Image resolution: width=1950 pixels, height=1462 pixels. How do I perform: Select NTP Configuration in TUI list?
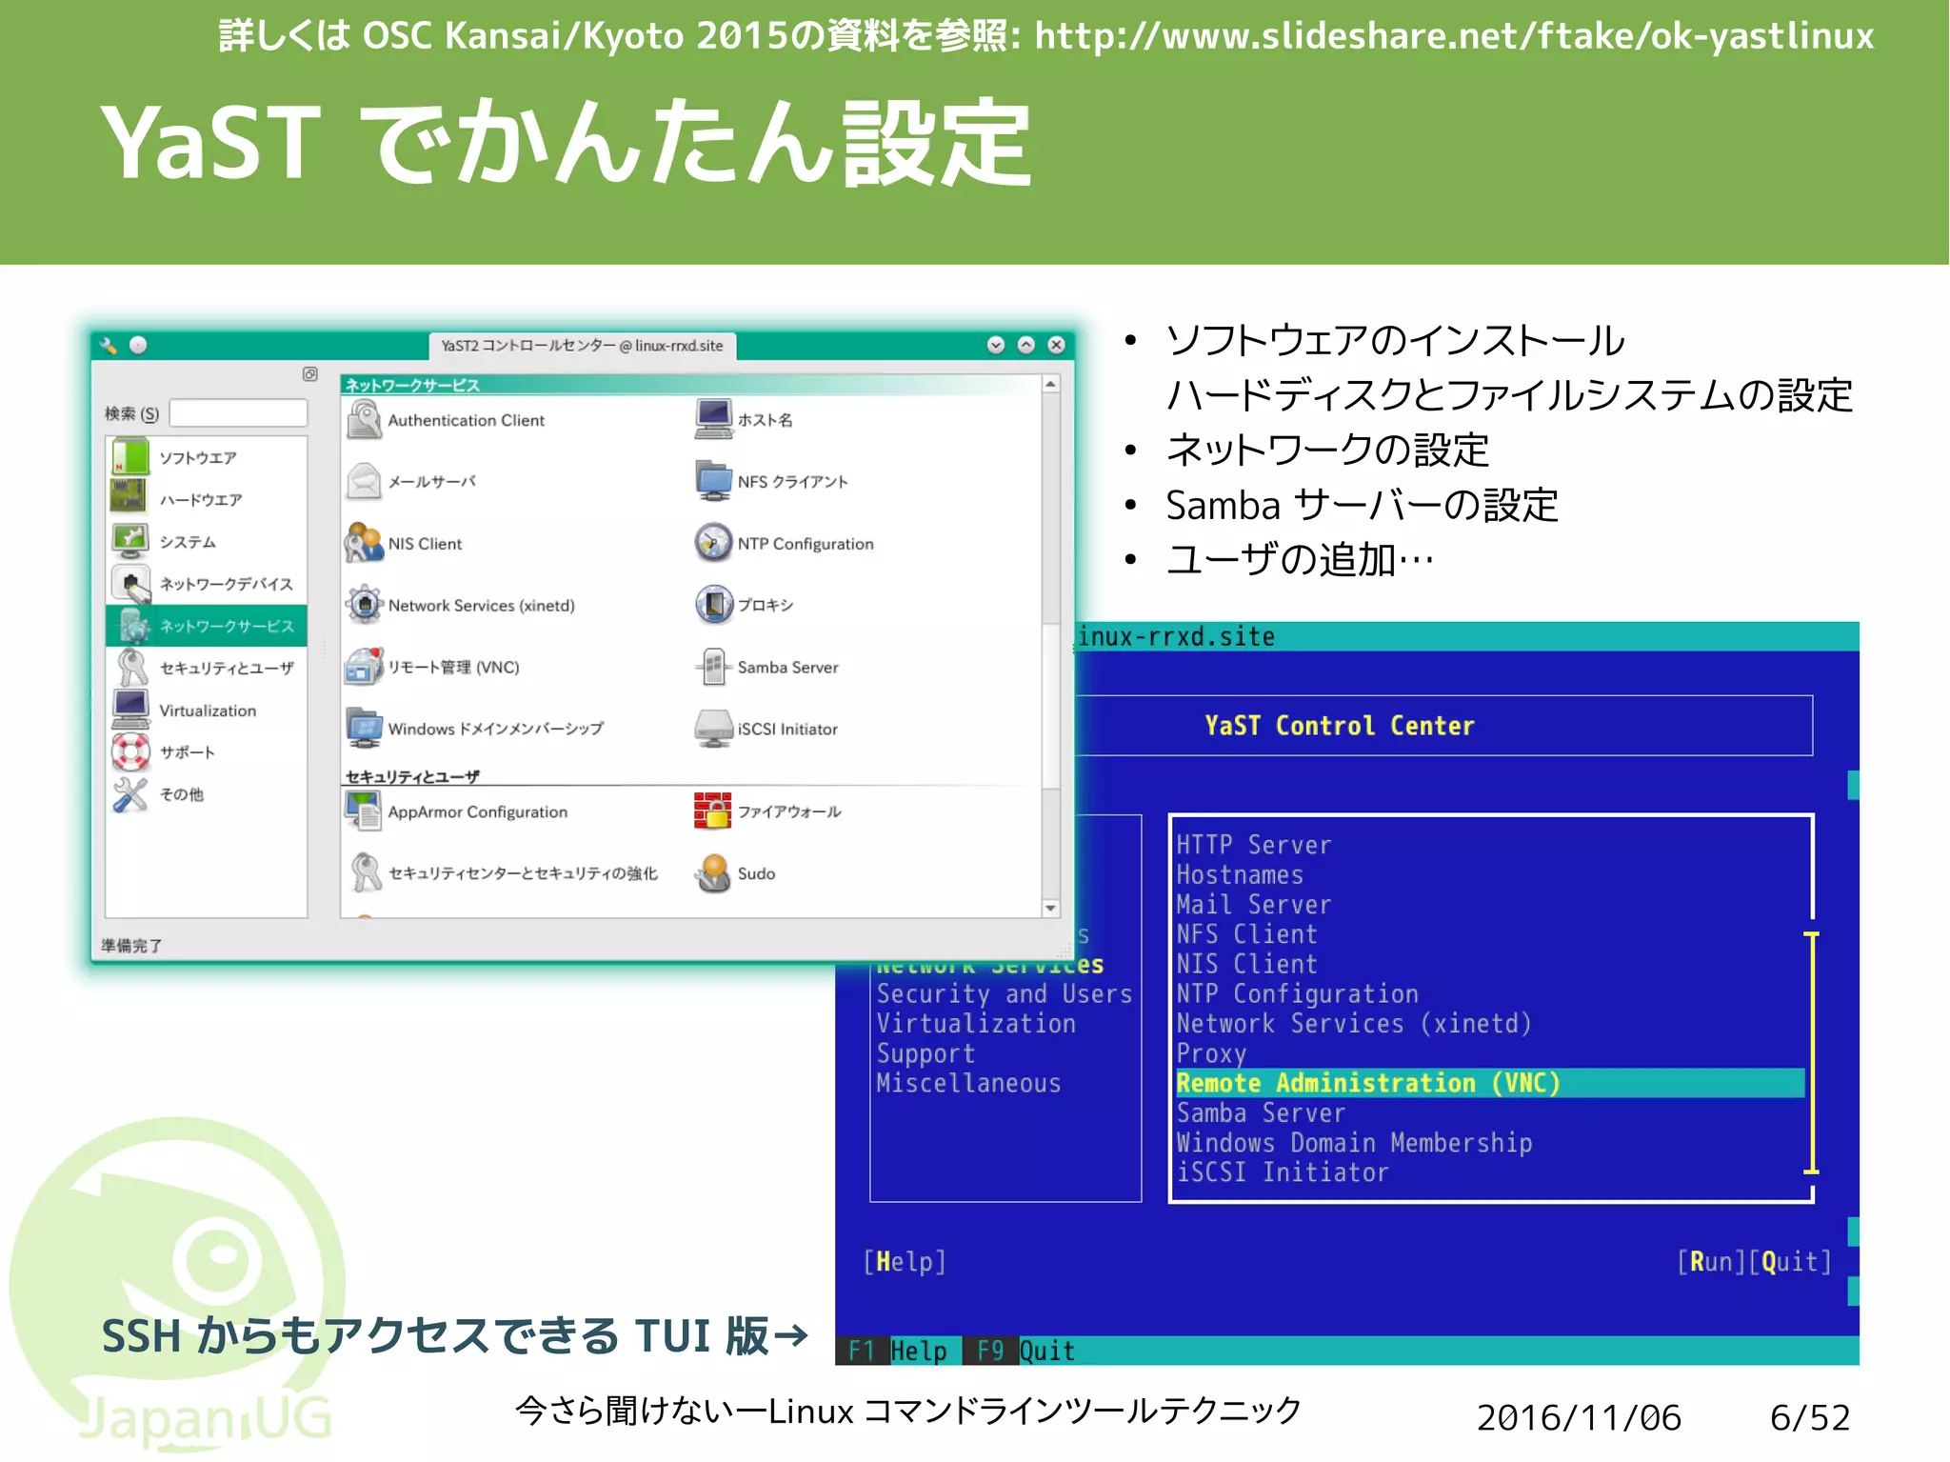pos(1297,993)
